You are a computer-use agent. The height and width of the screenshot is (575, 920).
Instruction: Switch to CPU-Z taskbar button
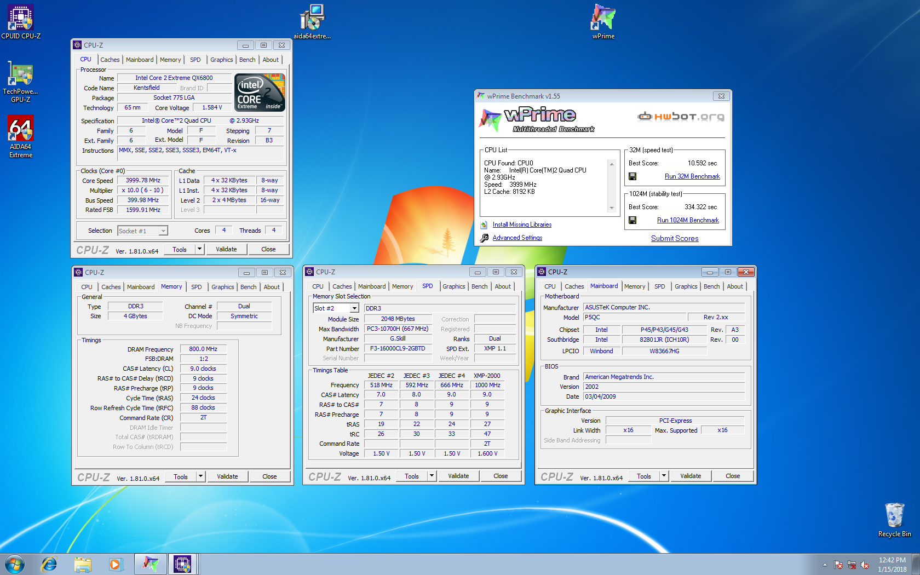182,564
